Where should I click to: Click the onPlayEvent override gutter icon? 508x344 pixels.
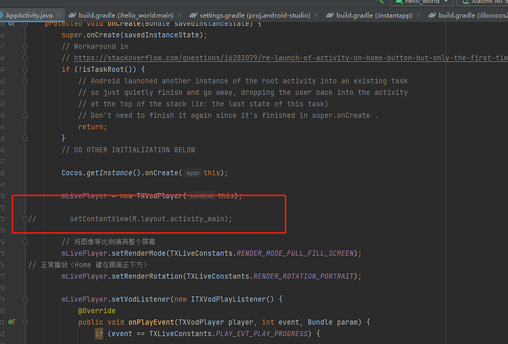pyautogui.click(x=12, y=322)
